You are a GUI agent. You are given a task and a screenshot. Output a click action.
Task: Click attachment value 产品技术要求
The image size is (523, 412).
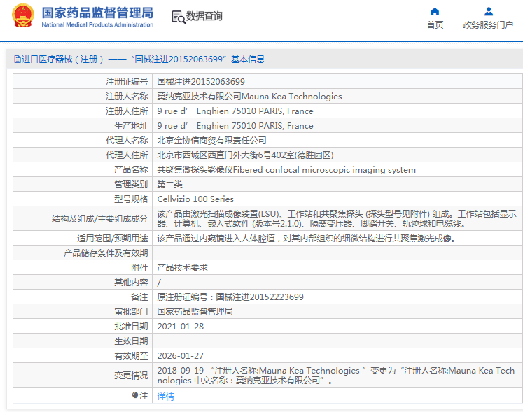click(x=183, y=268)
